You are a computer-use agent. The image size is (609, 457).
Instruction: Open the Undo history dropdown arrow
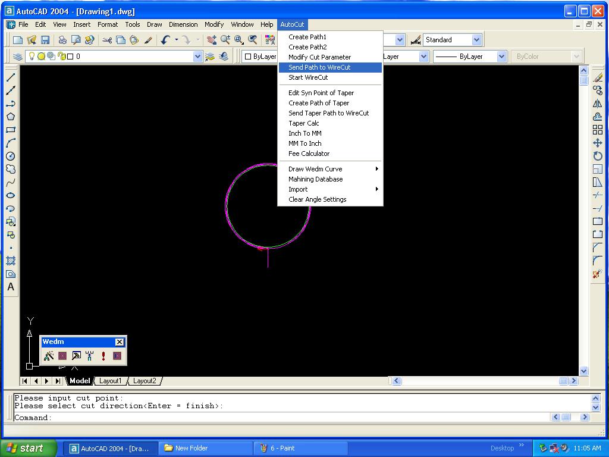click(x=176, y=40)
